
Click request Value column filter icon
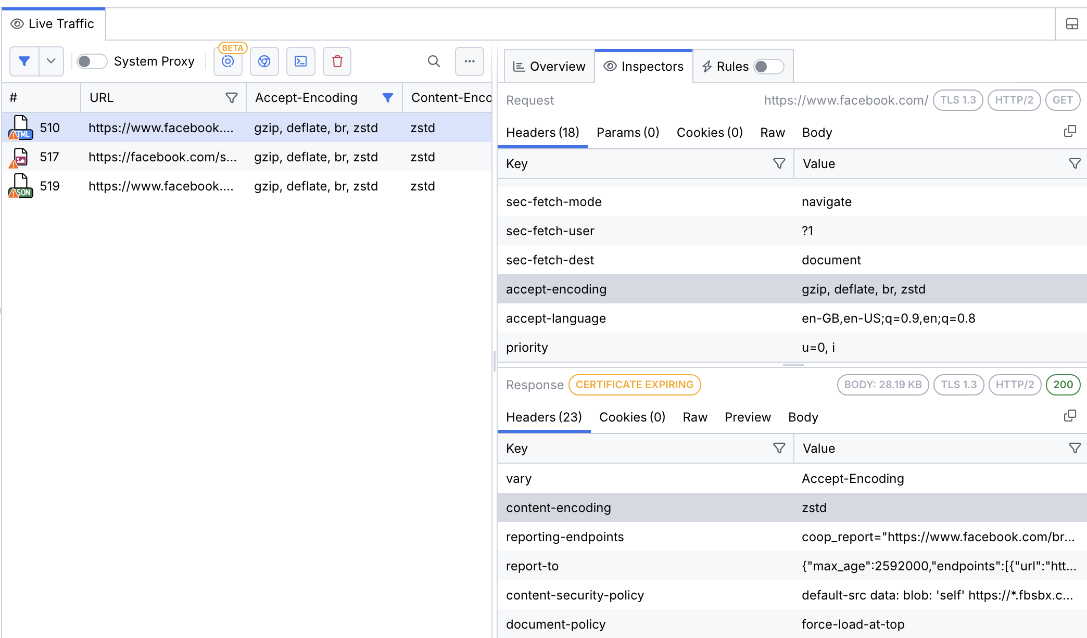[x=1075, y=164]
